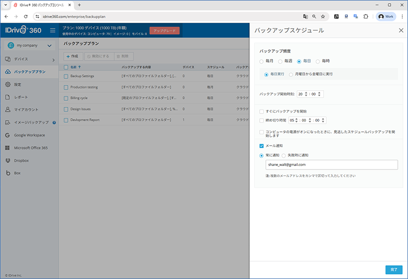Select 失敗時に通知 radio option
The image size is (408, 279).
[x=284, y=155]
